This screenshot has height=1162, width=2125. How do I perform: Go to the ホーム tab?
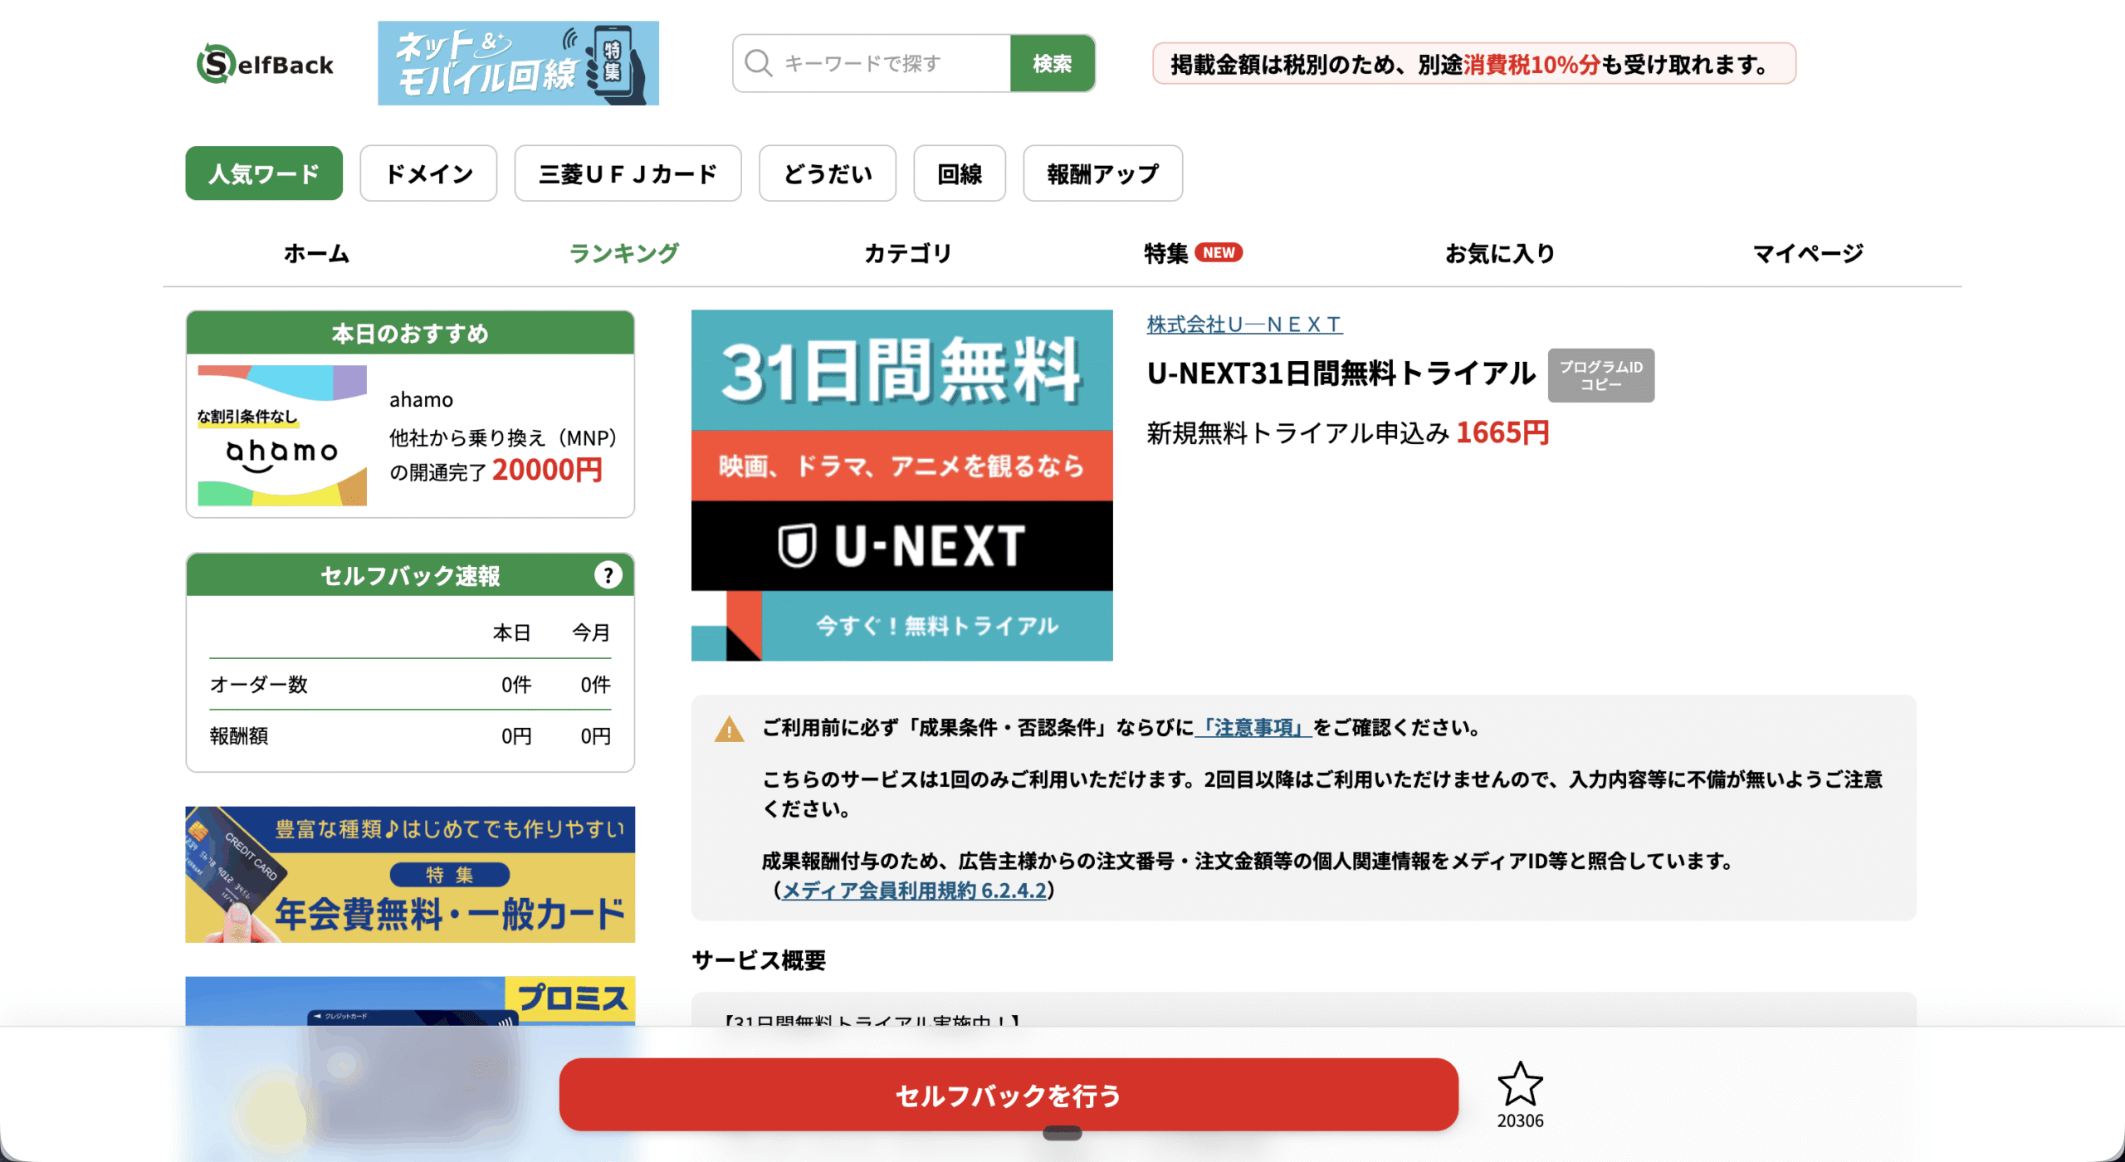pyautogui.click(x=316, y=253)
